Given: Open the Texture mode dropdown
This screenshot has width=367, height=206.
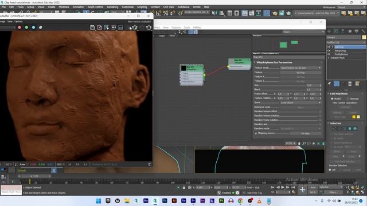Looking at the screenshot, I should 300,68.
